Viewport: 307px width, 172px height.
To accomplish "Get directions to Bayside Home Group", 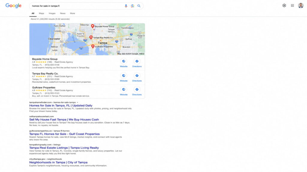I will point(137,61).
